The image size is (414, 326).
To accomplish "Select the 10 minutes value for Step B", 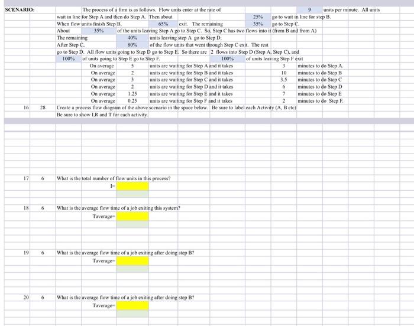I will click(284, 73).
